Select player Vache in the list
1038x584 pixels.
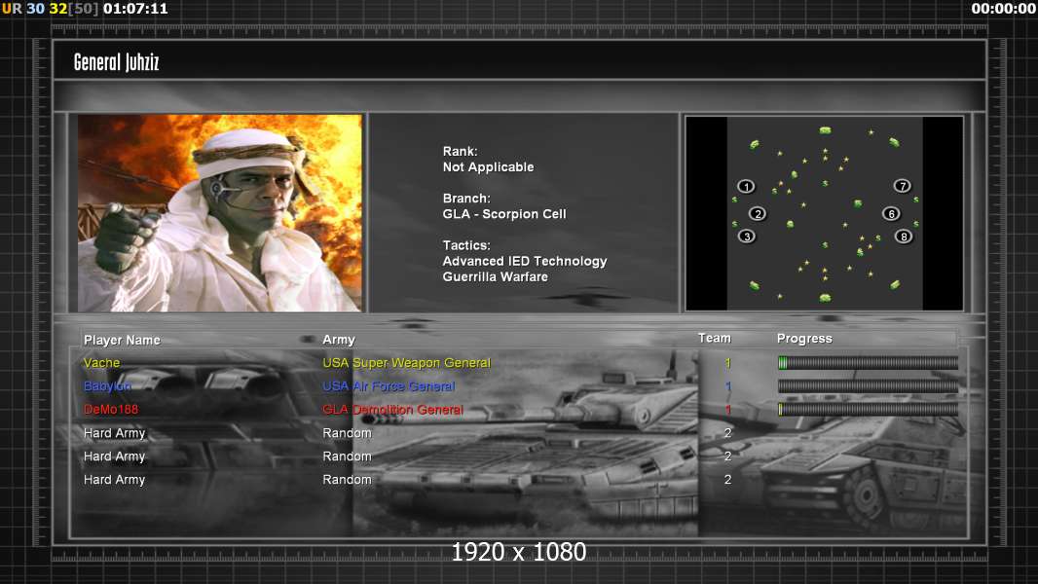(102, 363)
